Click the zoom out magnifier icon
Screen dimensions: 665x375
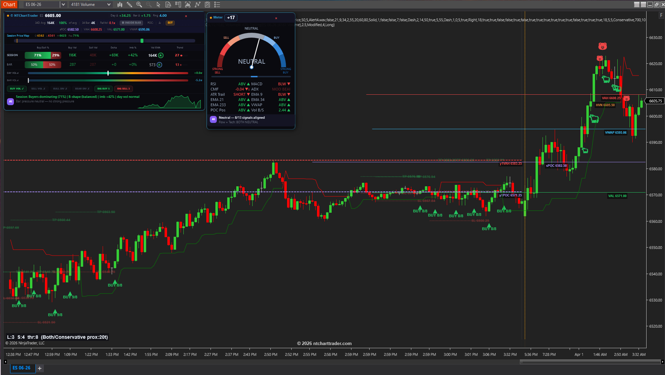(x=149, y=5)
